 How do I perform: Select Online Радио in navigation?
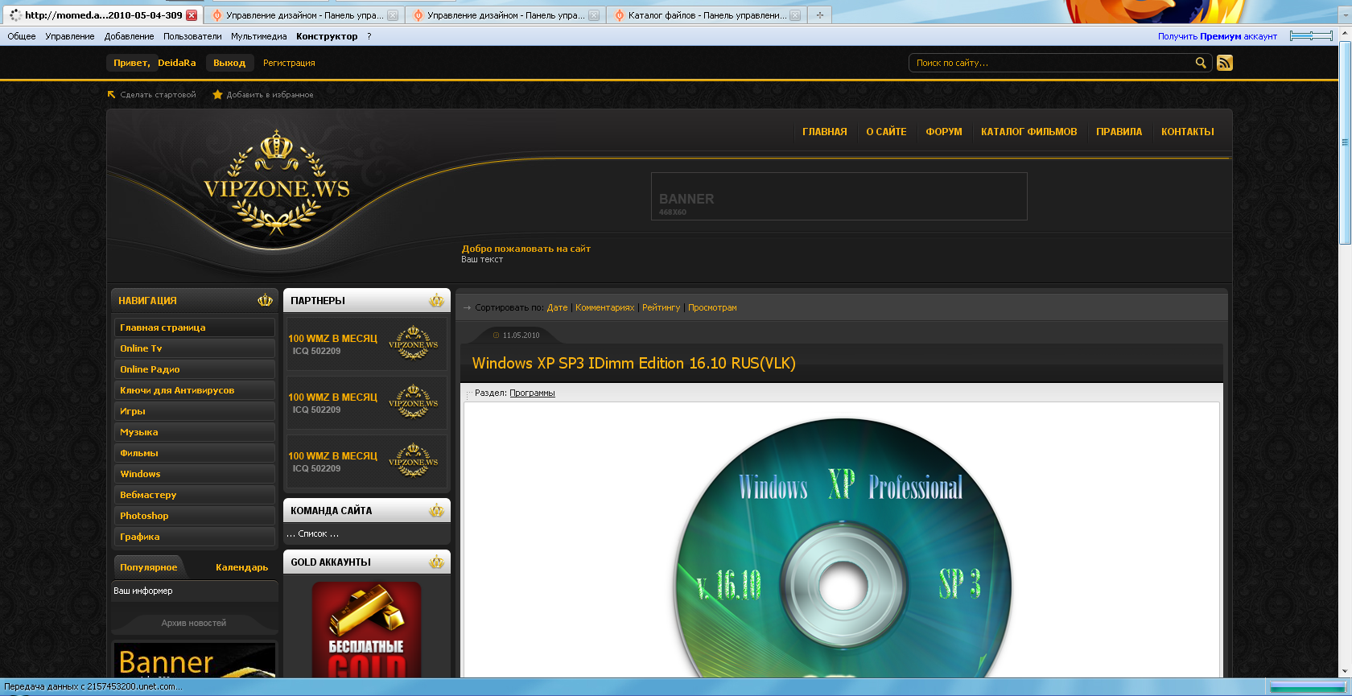pos(194,369)
